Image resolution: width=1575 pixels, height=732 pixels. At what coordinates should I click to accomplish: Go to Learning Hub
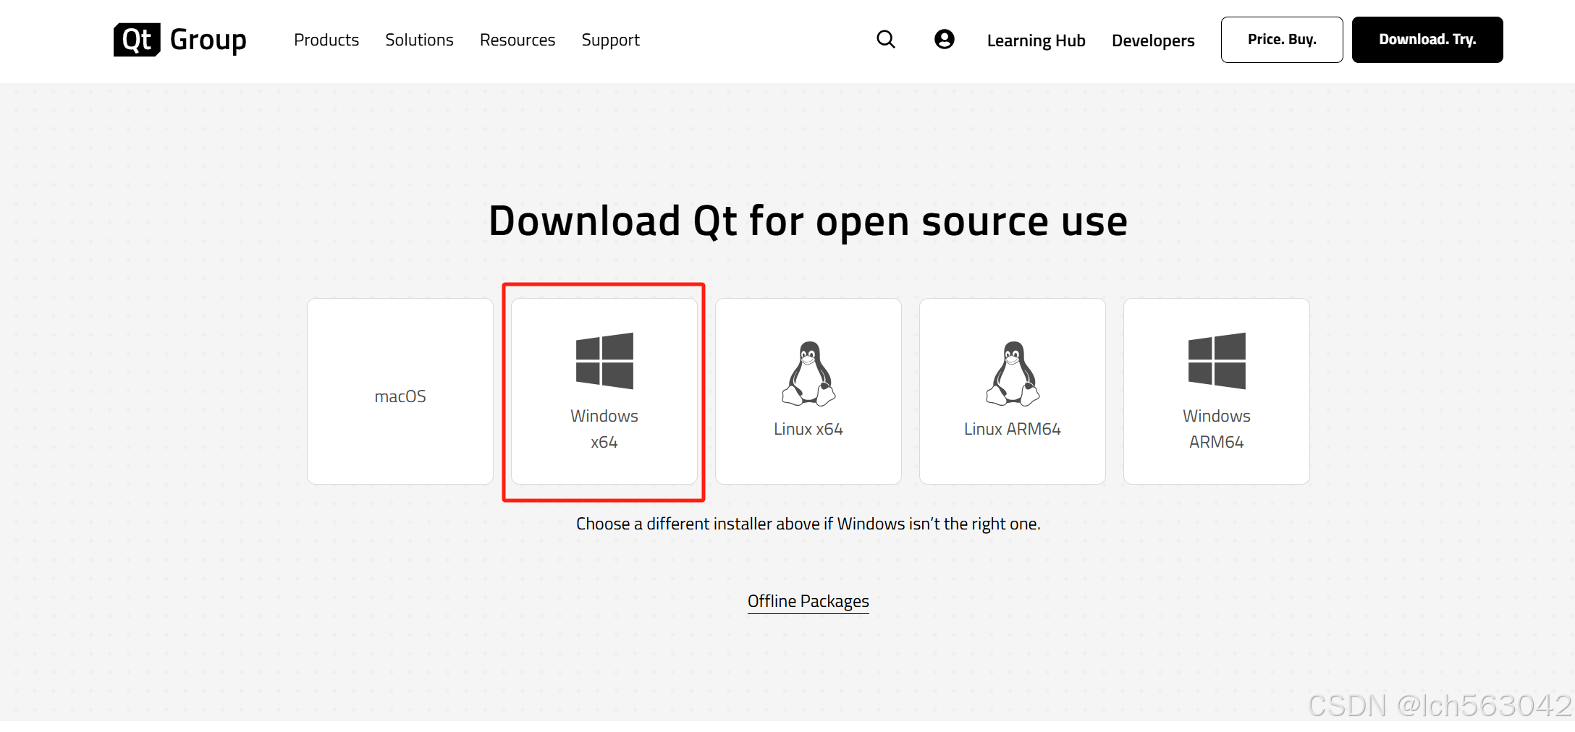tap(1036, 41)
